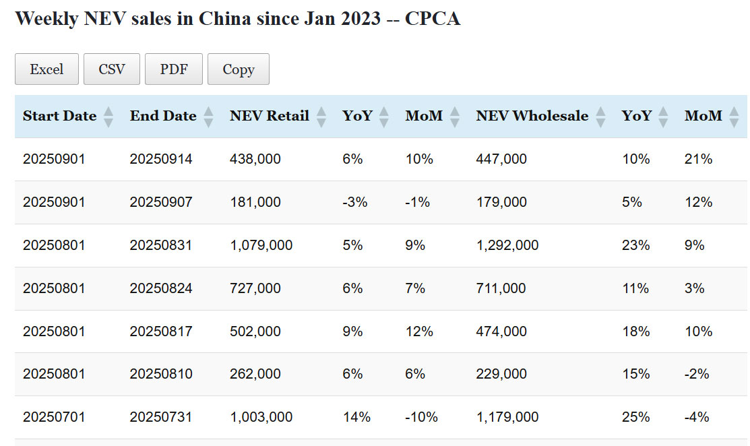Sort the YoY column following NEV Retail
The image size is (750, 446).
click(384, 117)
